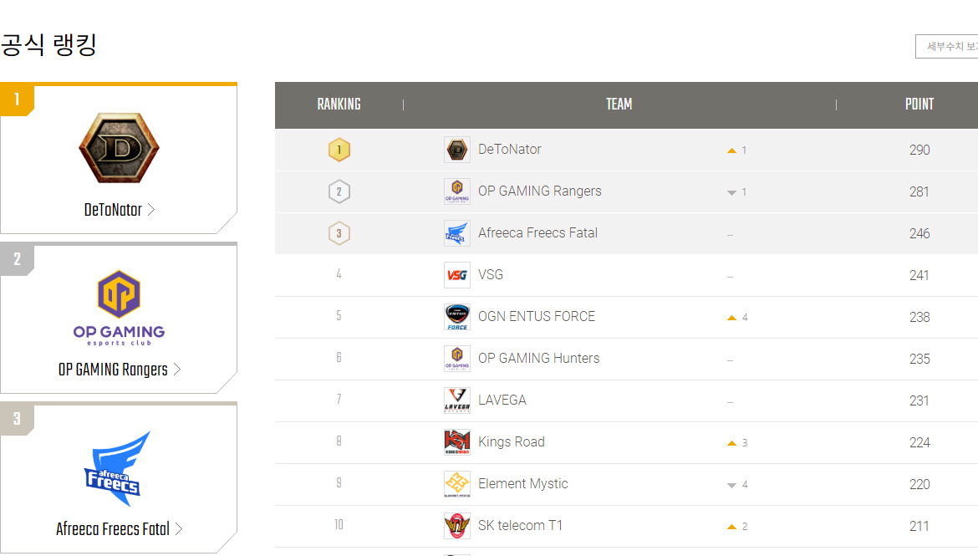Screen dimensions: 978x556
Task: Click the TEAM column header
Action: 619,105
